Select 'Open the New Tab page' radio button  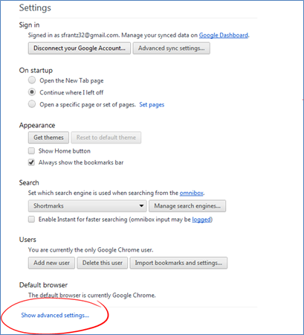pyautogui.click(x=32, y=80)
